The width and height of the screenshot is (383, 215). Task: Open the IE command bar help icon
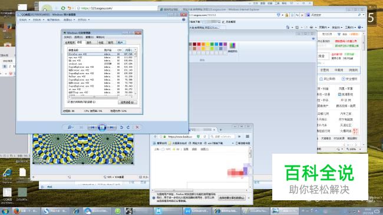point(360,27)
